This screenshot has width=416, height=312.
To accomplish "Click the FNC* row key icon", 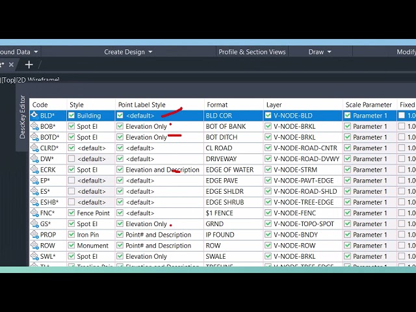I will click(35, 213).
